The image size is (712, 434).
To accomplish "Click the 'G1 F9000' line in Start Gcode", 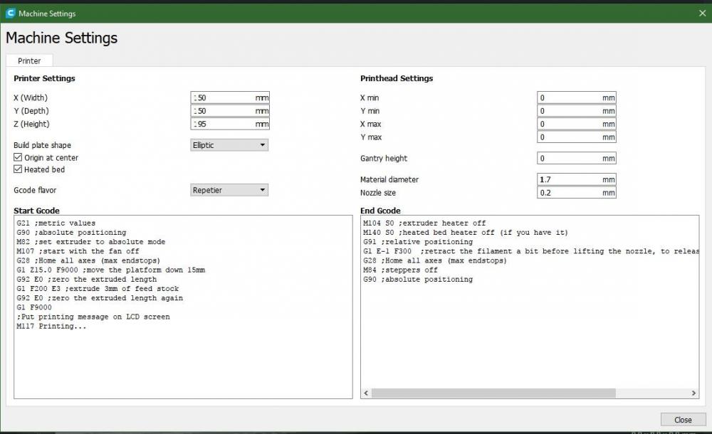I will point(34,307).
